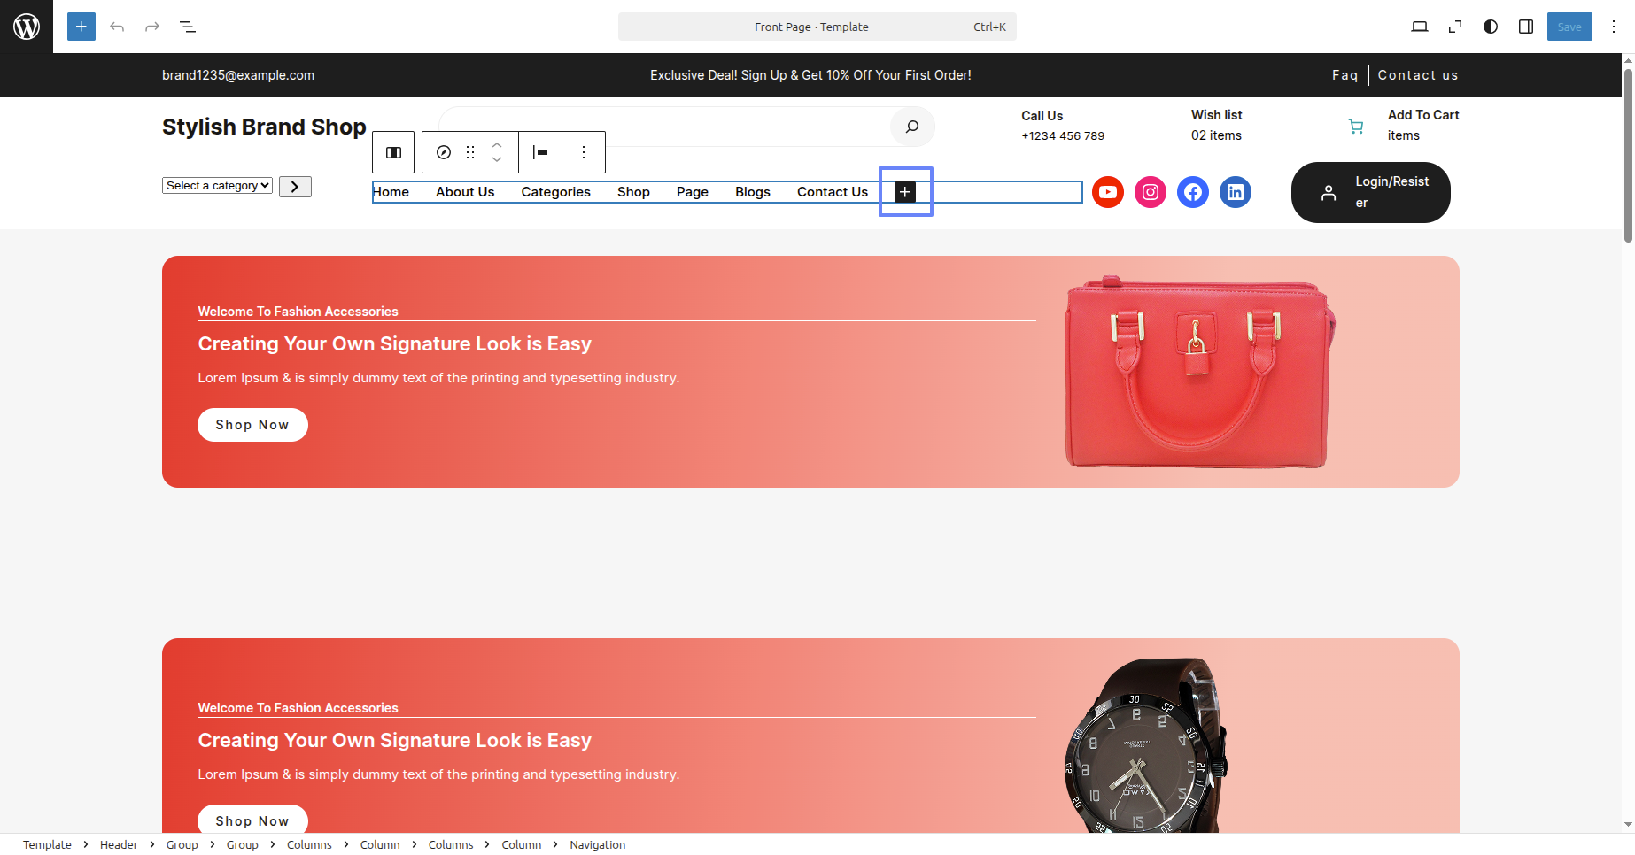Select the brand1235@example.com email text
The image size is (1635, 855).
click(238, 75)
